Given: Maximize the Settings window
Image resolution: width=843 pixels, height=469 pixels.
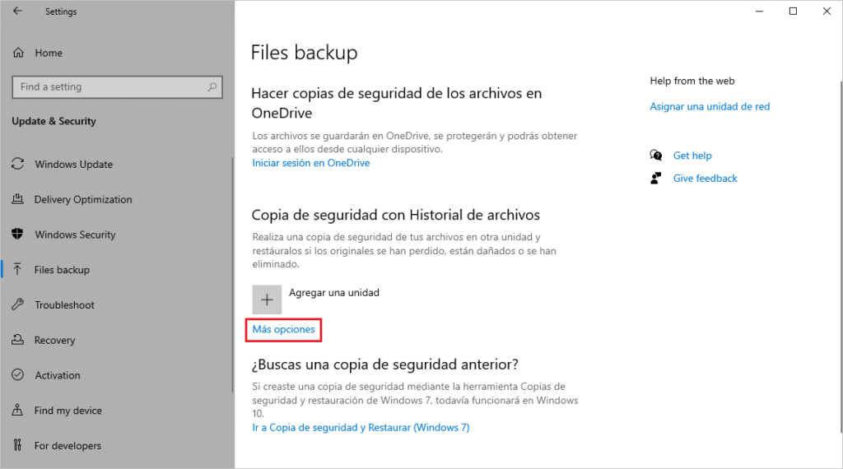Looking at the screenshot, I should coord(793,11).
